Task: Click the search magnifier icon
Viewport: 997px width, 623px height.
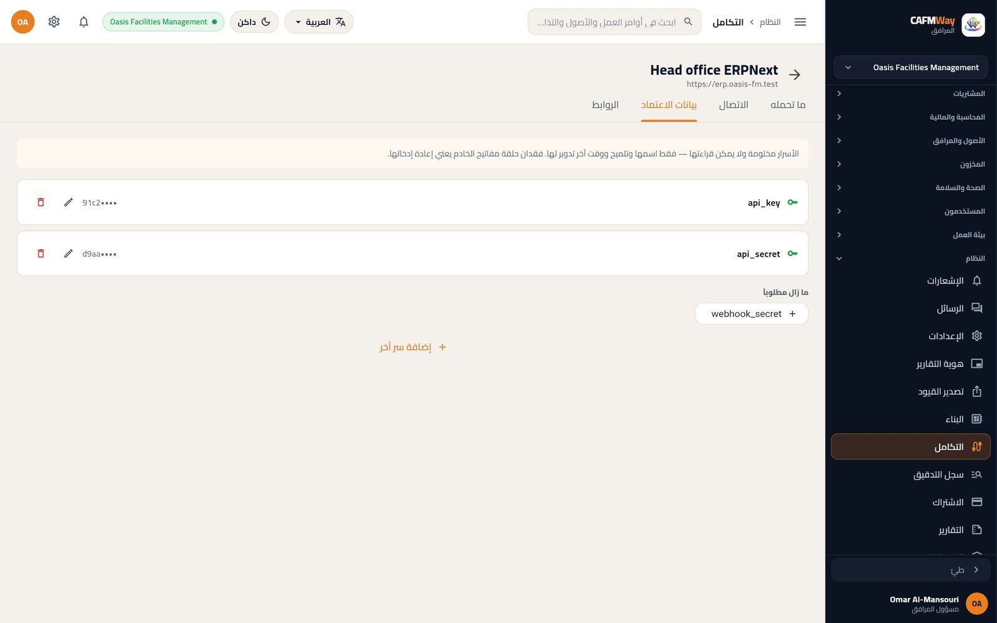Action: click(688, 22)
